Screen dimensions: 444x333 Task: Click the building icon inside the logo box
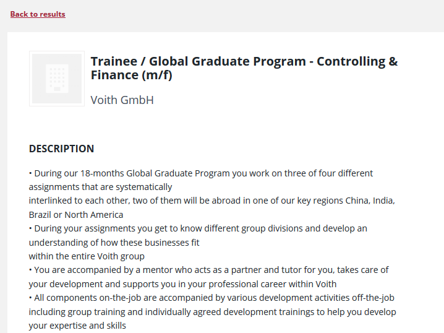(57, 79)
